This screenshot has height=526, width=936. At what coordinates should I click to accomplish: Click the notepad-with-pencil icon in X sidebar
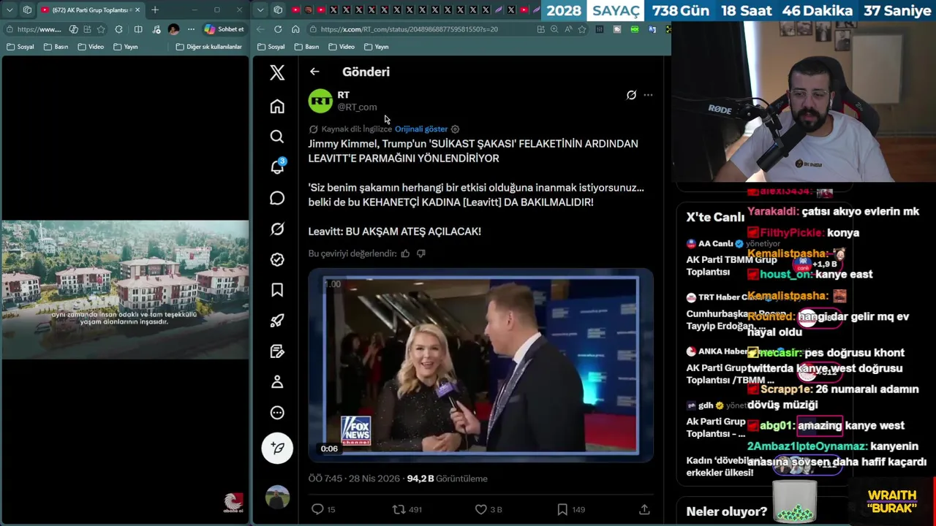pos(277,351)
